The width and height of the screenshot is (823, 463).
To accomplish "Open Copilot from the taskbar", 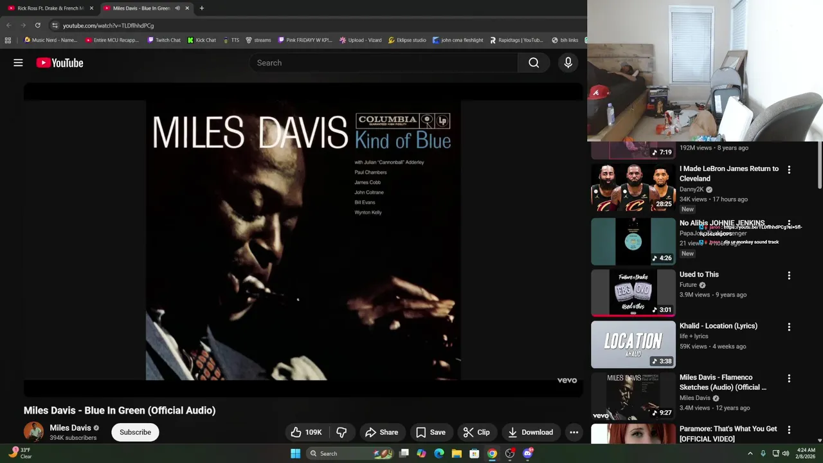I will [x=421, y=453].
